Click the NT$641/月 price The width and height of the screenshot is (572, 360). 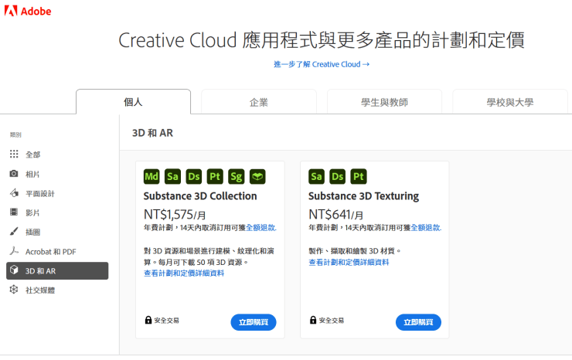pos(336,215)
